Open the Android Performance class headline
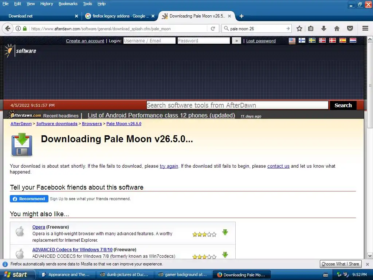This screenshot has height=280, width=373. tap(161, 115)
